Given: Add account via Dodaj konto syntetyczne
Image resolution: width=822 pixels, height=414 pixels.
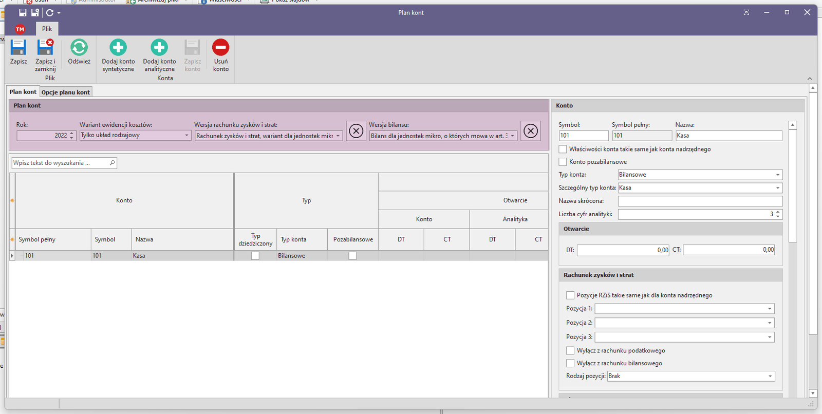Looking at the screenshot, I should [118, 48].
